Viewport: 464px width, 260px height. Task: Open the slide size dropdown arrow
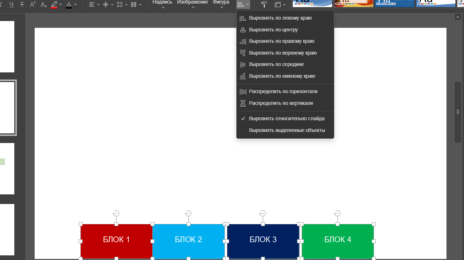(284, 5)
